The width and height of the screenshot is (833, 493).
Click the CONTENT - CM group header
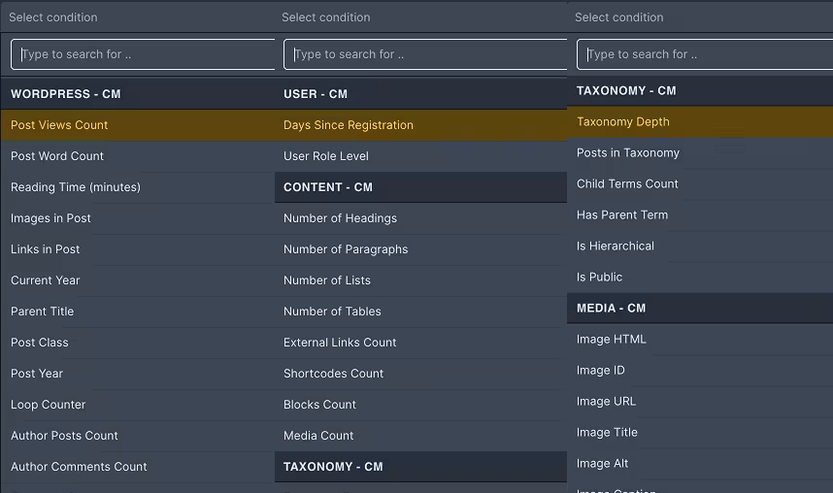pyautogui.click(x=420, y=187)
